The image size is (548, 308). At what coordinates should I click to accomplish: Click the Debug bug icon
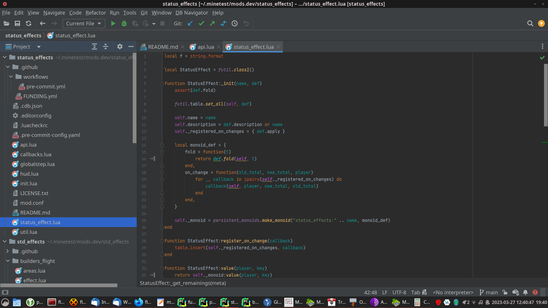pyautogui.click(x=124, y=24)
